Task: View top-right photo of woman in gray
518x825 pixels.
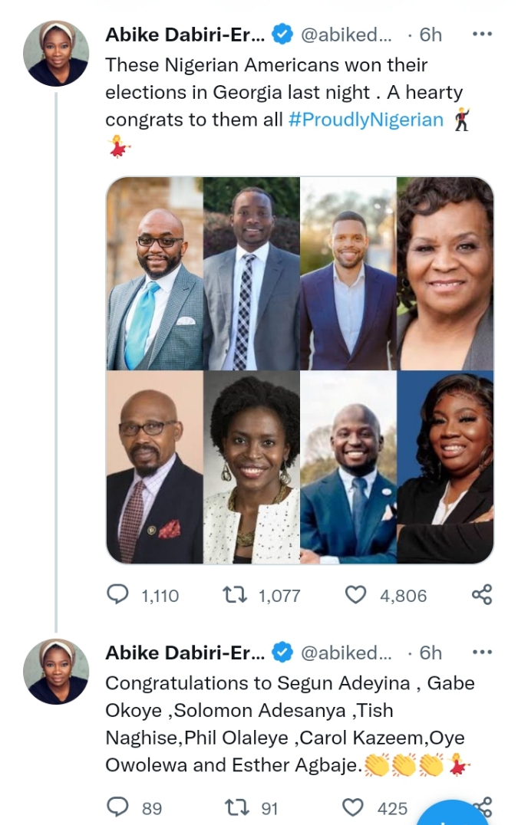Action: [x=445, y=274]
